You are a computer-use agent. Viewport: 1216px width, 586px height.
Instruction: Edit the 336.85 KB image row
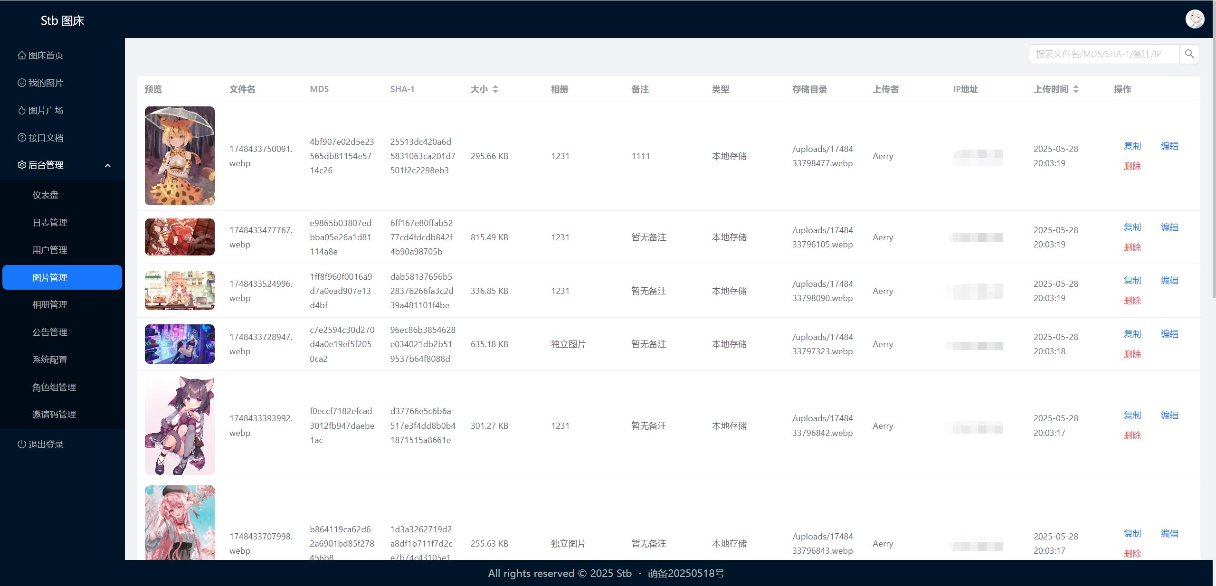(1169, 281)
